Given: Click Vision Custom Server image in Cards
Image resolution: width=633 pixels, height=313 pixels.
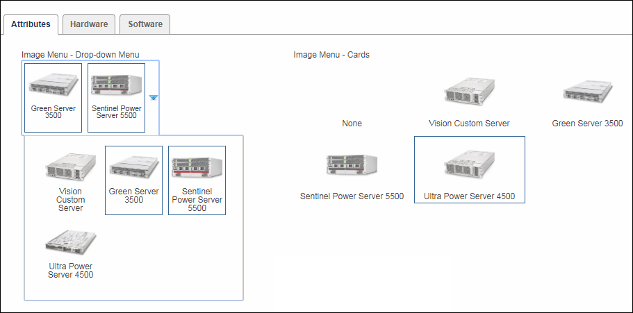Looking at the screenshot, I should coord(469,92).
